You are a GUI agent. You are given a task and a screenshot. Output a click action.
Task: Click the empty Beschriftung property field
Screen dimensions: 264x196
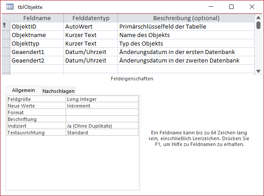point(102,119)
